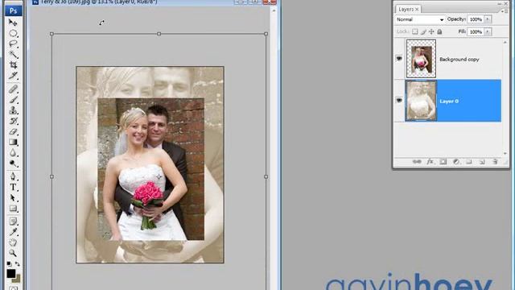Click the top-right transform handle
This screenshot has width=515, height=290.
coord(266,34)
